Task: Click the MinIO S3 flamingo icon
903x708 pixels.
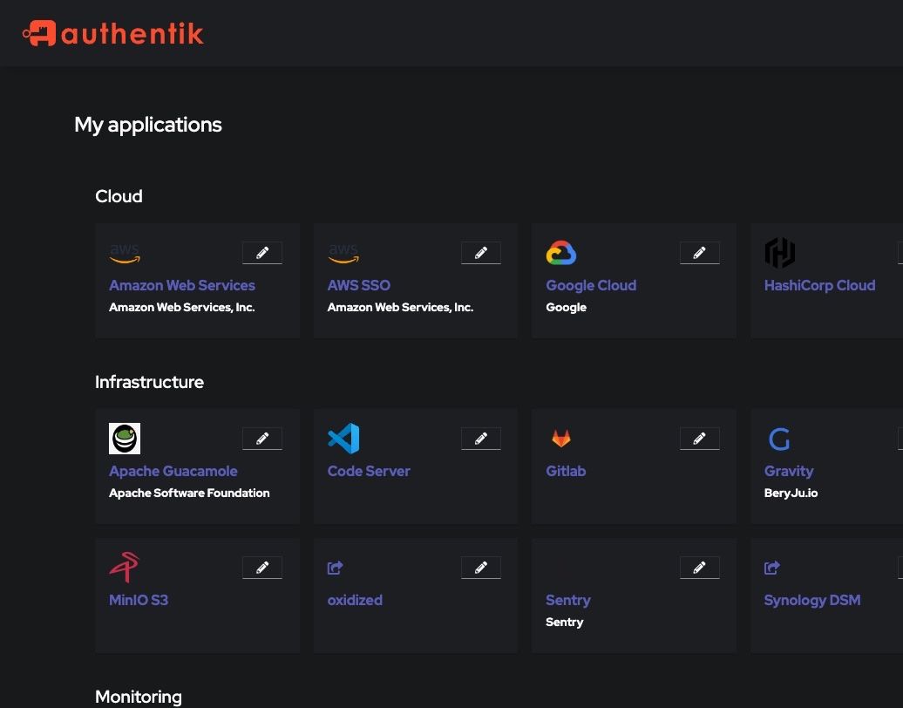Action: [x=125, y=568]
